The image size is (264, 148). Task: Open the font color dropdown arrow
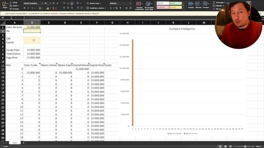(56, 8)
